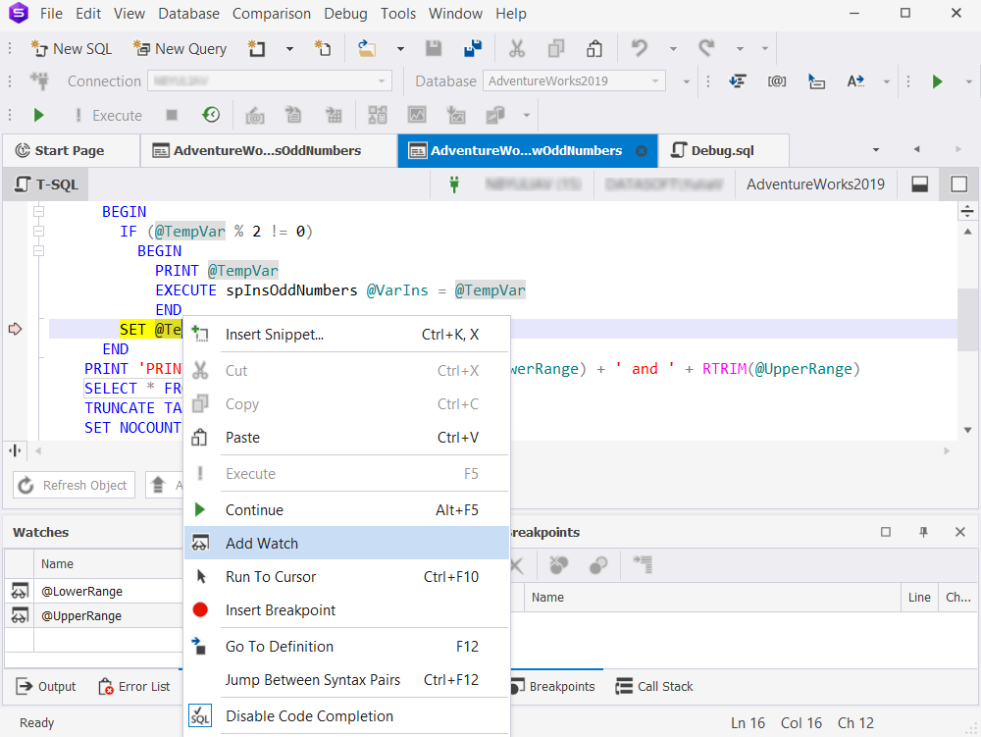Click the Undo arrow icon
981x737 pixels.
(640, 49)
